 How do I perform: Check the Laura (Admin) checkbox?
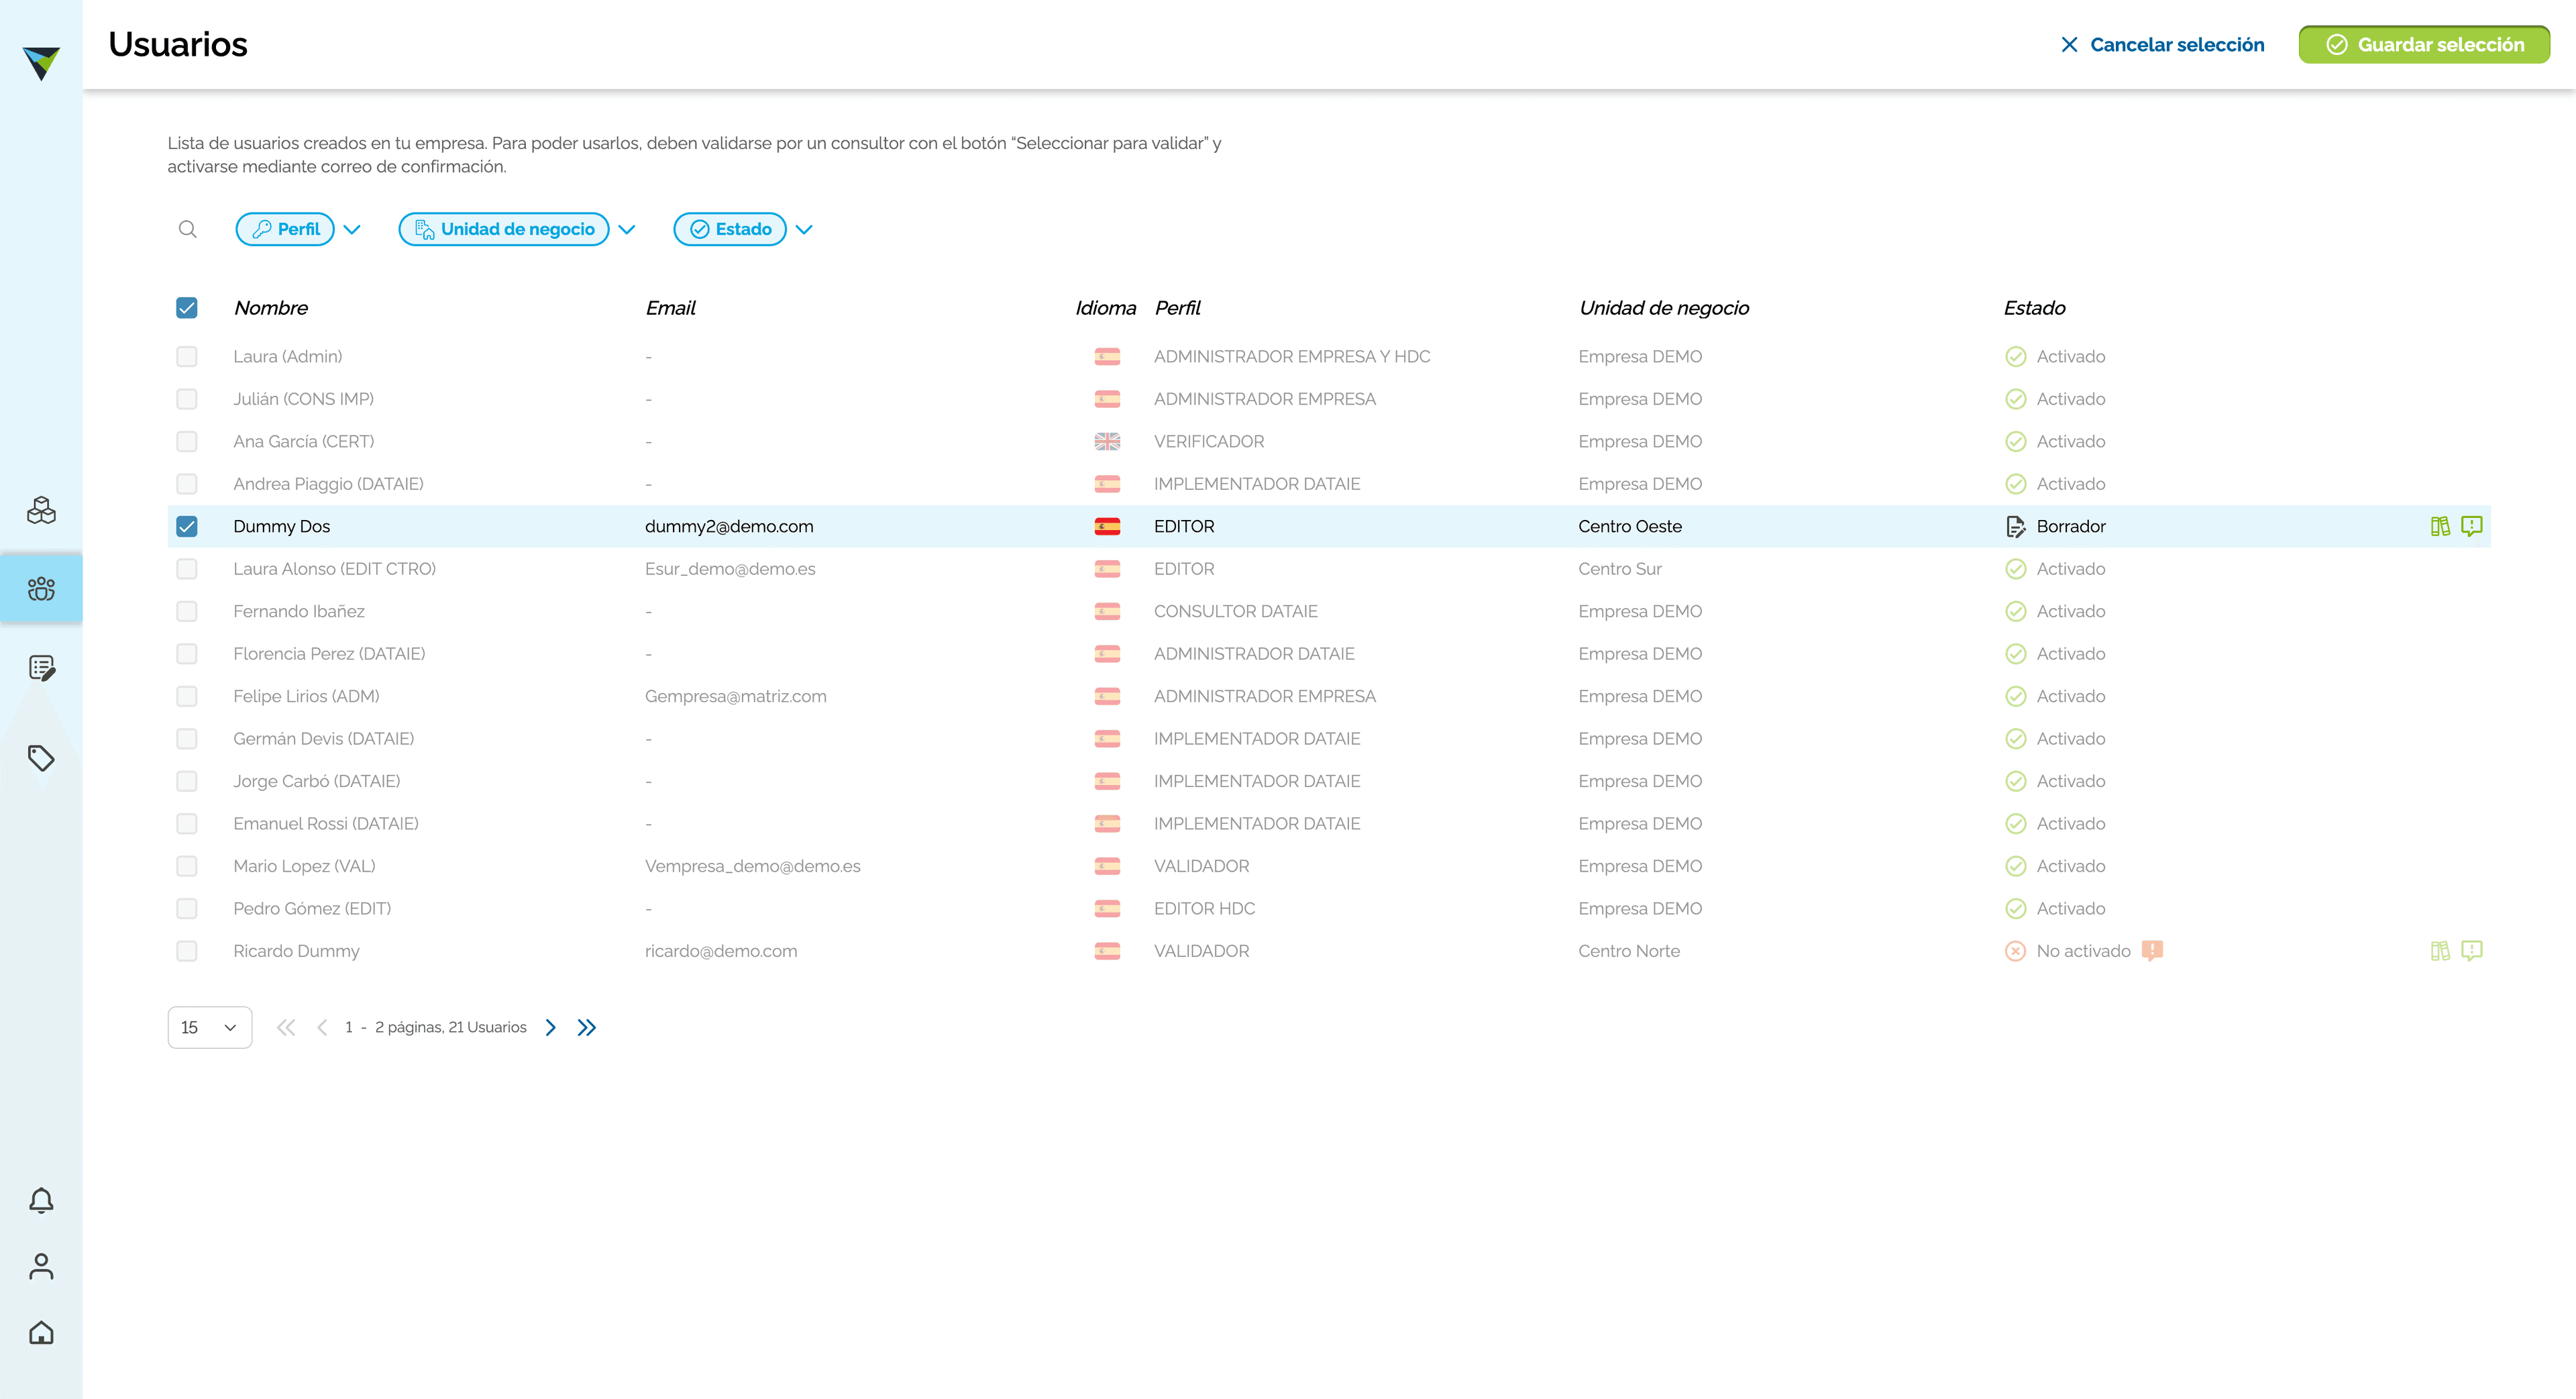click(x=187, y=356)
